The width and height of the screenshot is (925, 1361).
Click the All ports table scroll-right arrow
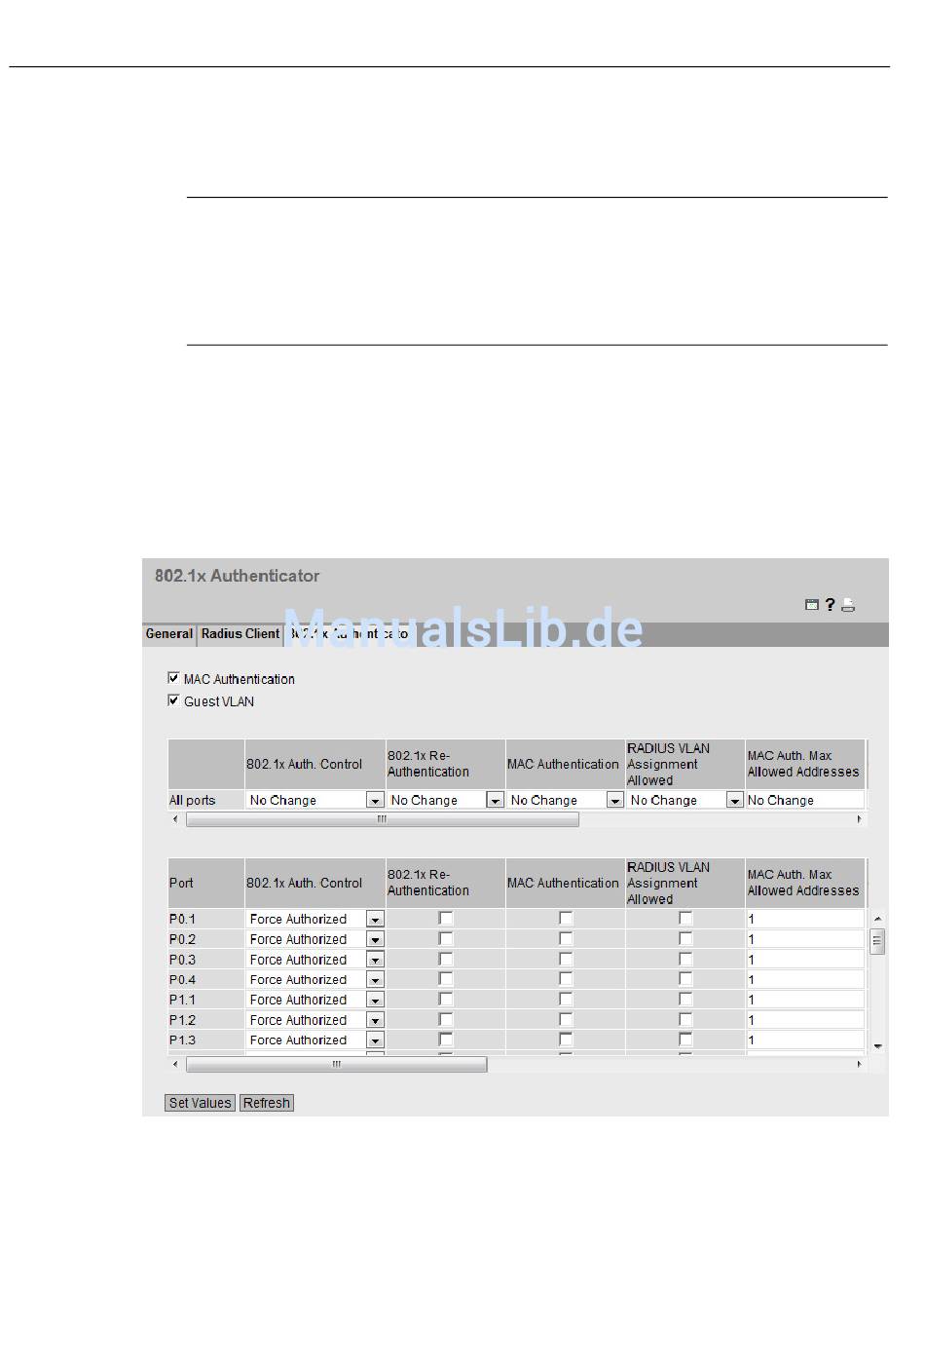859,819
